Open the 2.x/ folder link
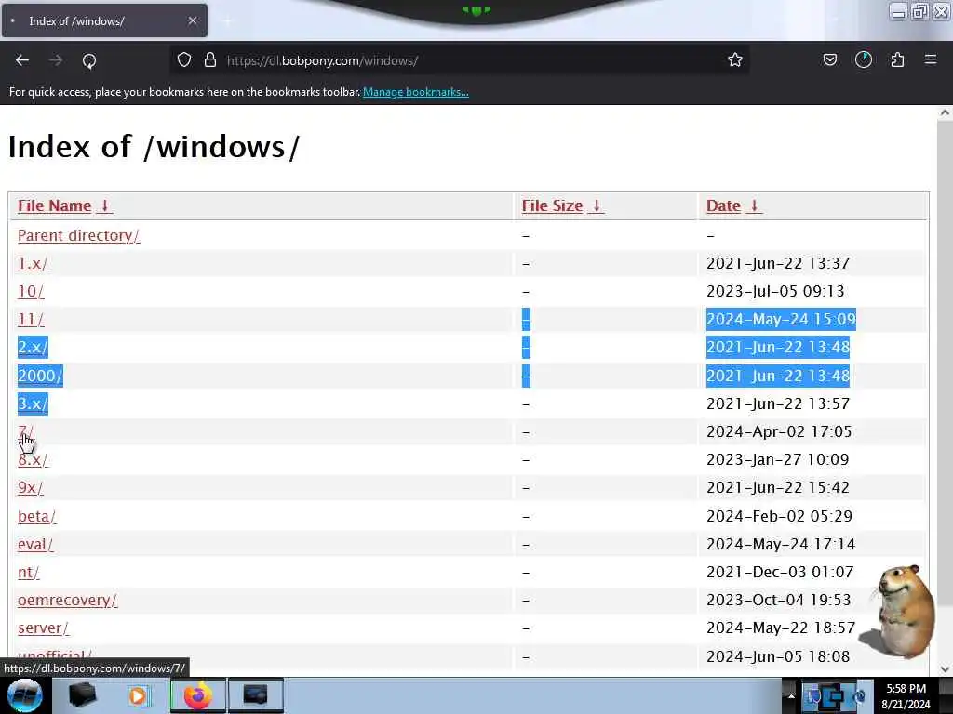953x714 pixels. (x=33, y=348)
